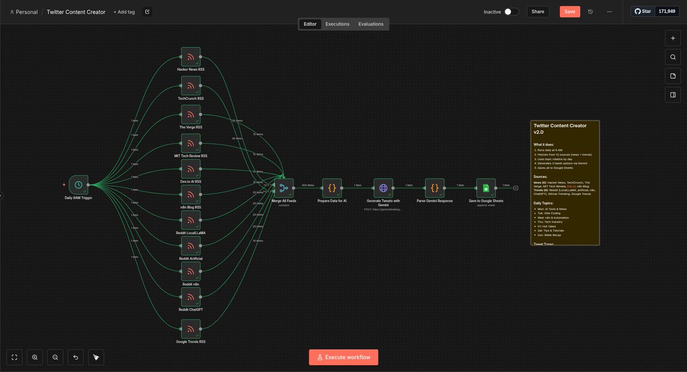Click the Execute workflow button
687x372 pixels.
343,357
